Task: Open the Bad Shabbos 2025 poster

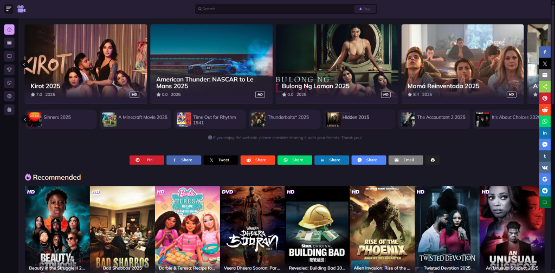Action: (122, 229)
